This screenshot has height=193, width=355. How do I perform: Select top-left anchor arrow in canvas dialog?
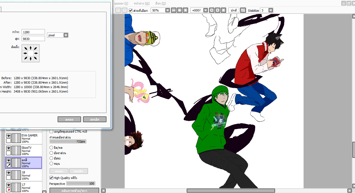point(25,48)
